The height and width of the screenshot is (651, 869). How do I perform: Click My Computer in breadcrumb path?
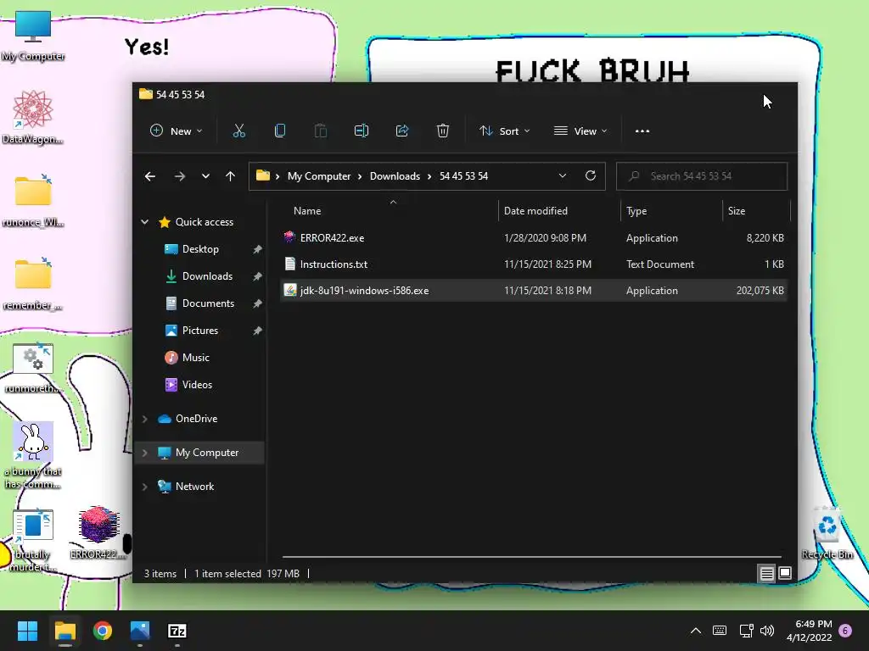(319, 176)
